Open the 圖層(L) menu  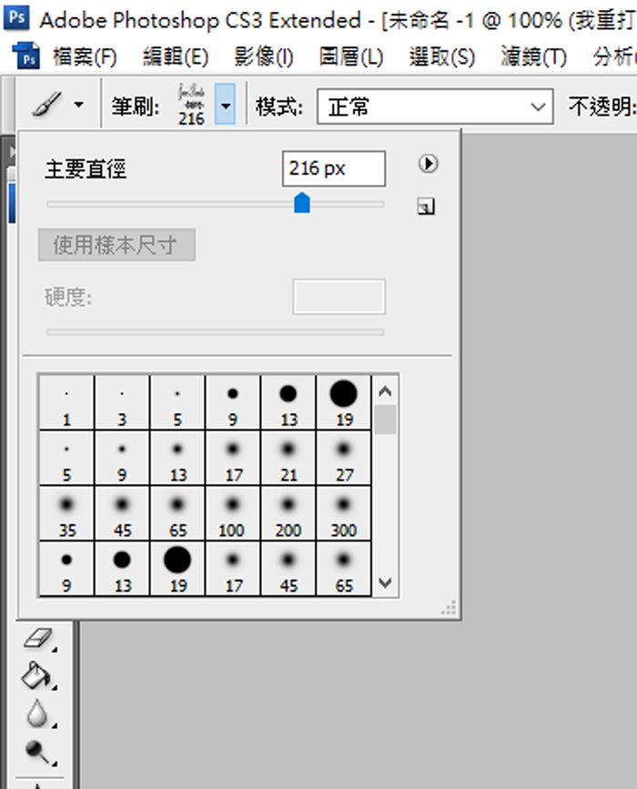tap(351, 56)
